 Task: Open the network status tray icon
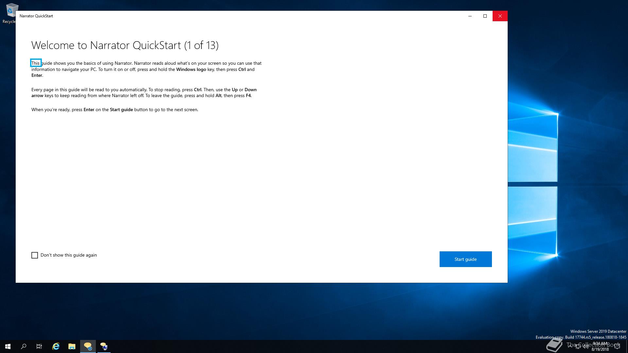pos(578,347)
